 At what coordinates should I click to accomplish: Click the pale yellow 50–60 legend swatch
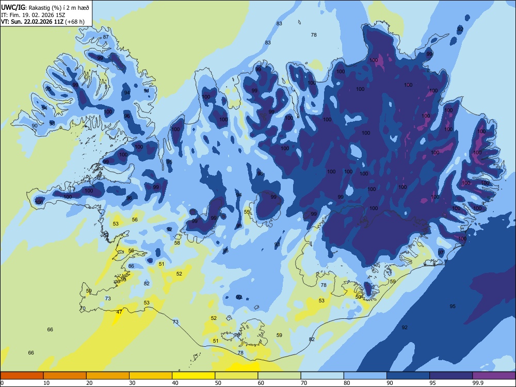coord(236,376)
